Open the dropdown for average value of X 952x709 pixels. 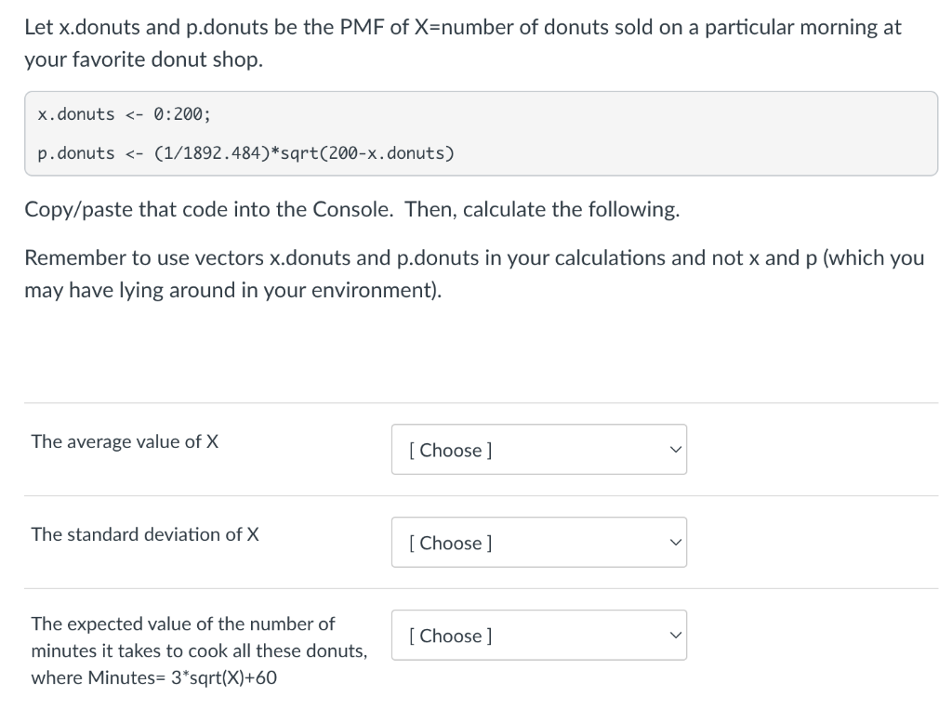tap(537, 449)
